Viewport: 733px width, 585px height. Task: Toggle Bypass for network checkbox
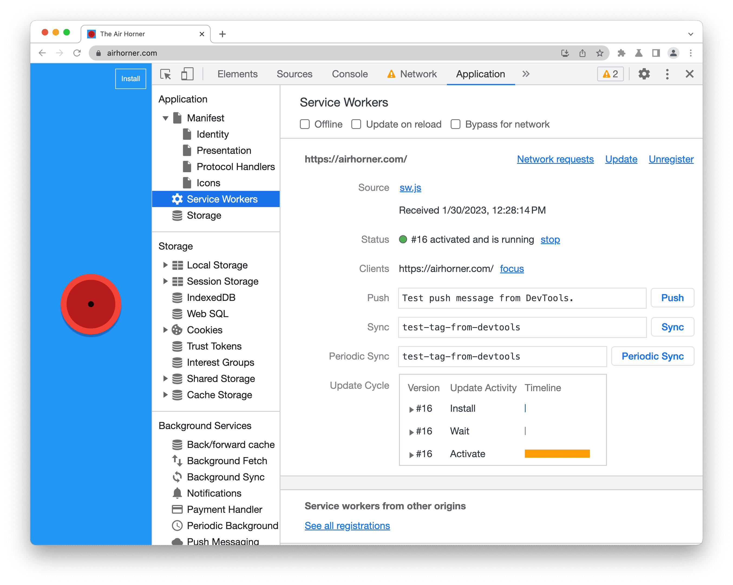(456, 124)
